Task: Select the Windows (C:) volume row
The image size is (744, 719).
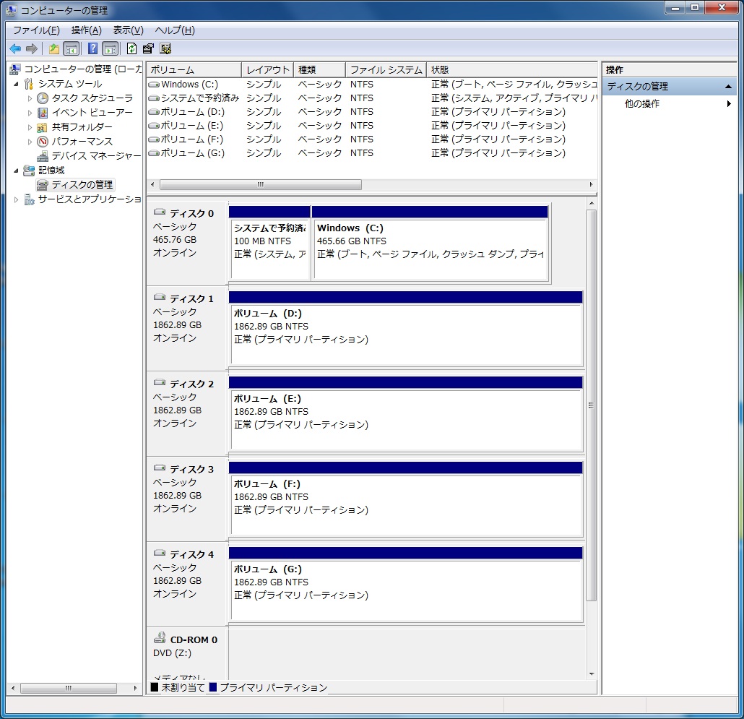Action: click(189, 85)
